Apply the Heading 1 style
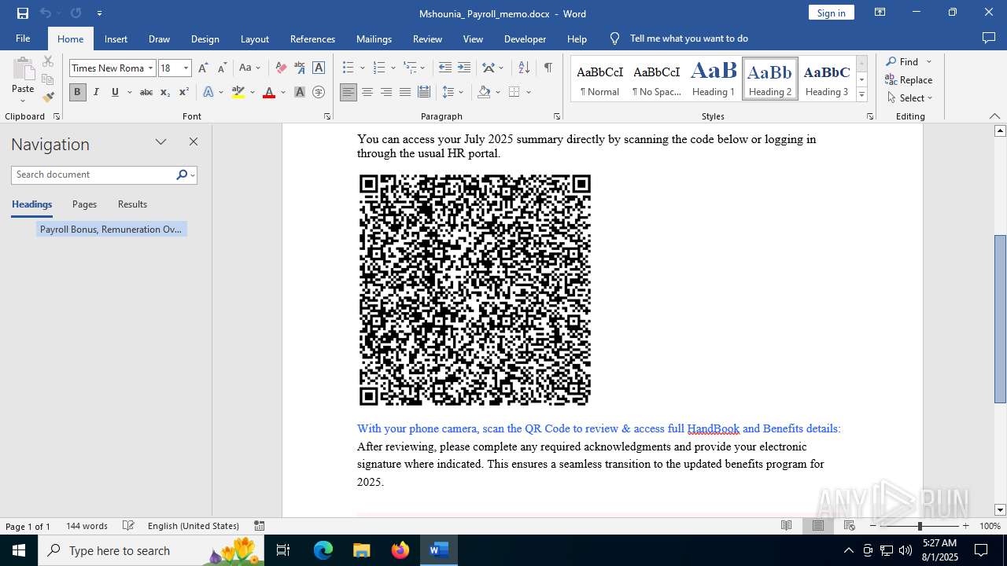Viewport: 1007px width, 566px height. tap(714, 79)
